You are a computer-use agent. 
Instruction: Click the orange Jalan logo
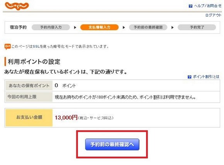click(17, 6)
